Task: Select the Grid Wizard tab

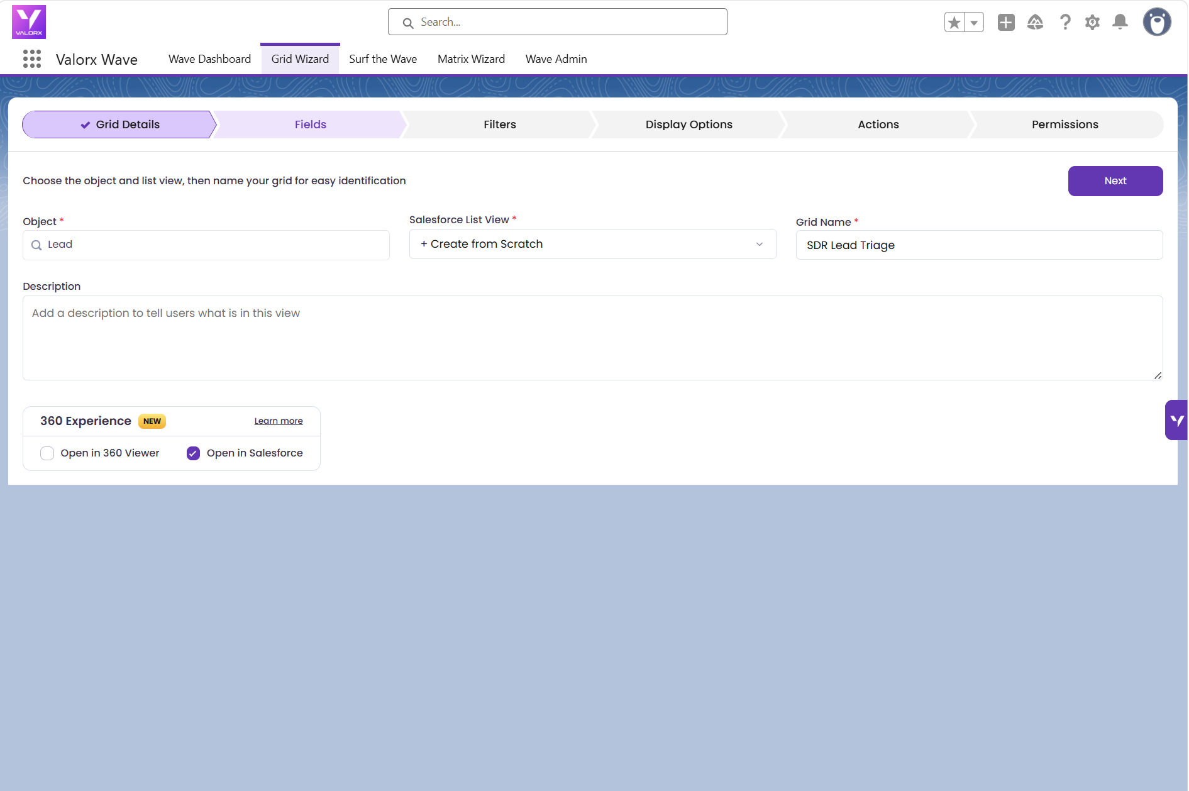Action: pyautogui.click(x=300, y=59)
